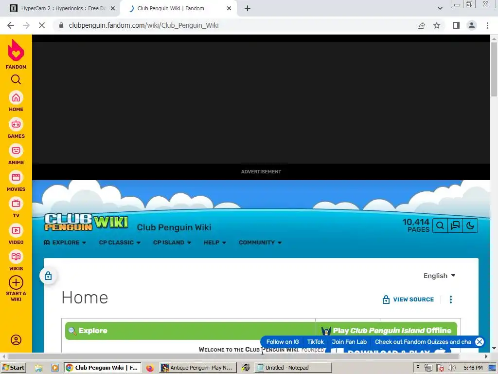Image resolution: width=498 pixels, height=374 pixels.
Task: Open Chrome three-dot menu
Action: (x=487, y=25)
